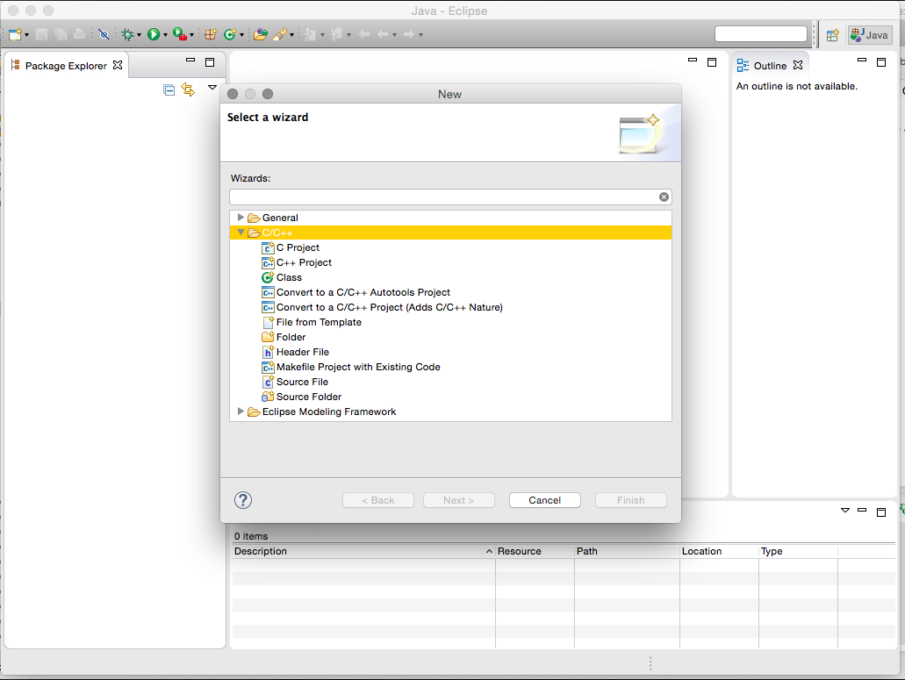
Task: Click the Print toolbar icon
Action: click(x=80, y=34)
